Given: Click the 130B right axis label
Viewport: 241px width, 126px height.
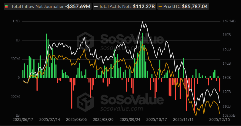Looking at the screenshot, I should pos(227,78).
